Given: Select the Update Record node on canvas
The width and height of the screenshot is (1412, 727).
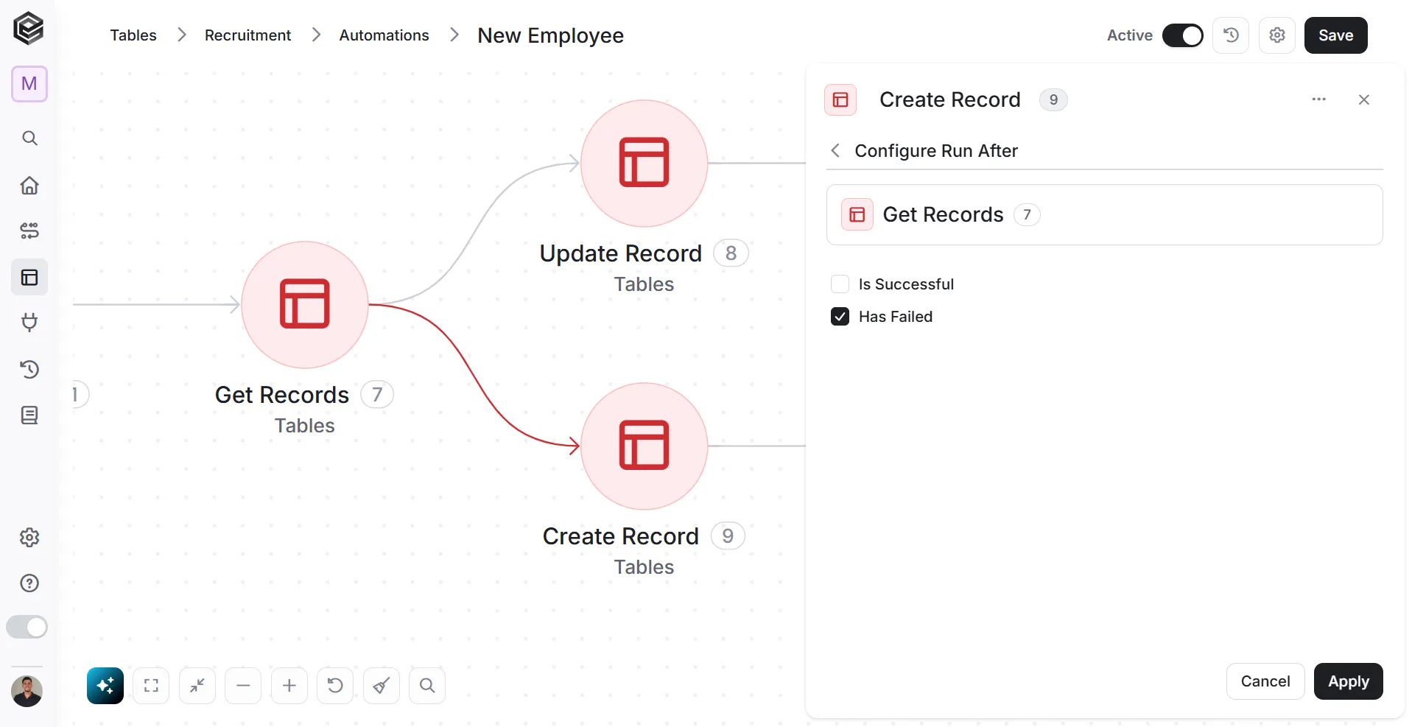Looking at the screenshot, I should click(x=644, y=164).
